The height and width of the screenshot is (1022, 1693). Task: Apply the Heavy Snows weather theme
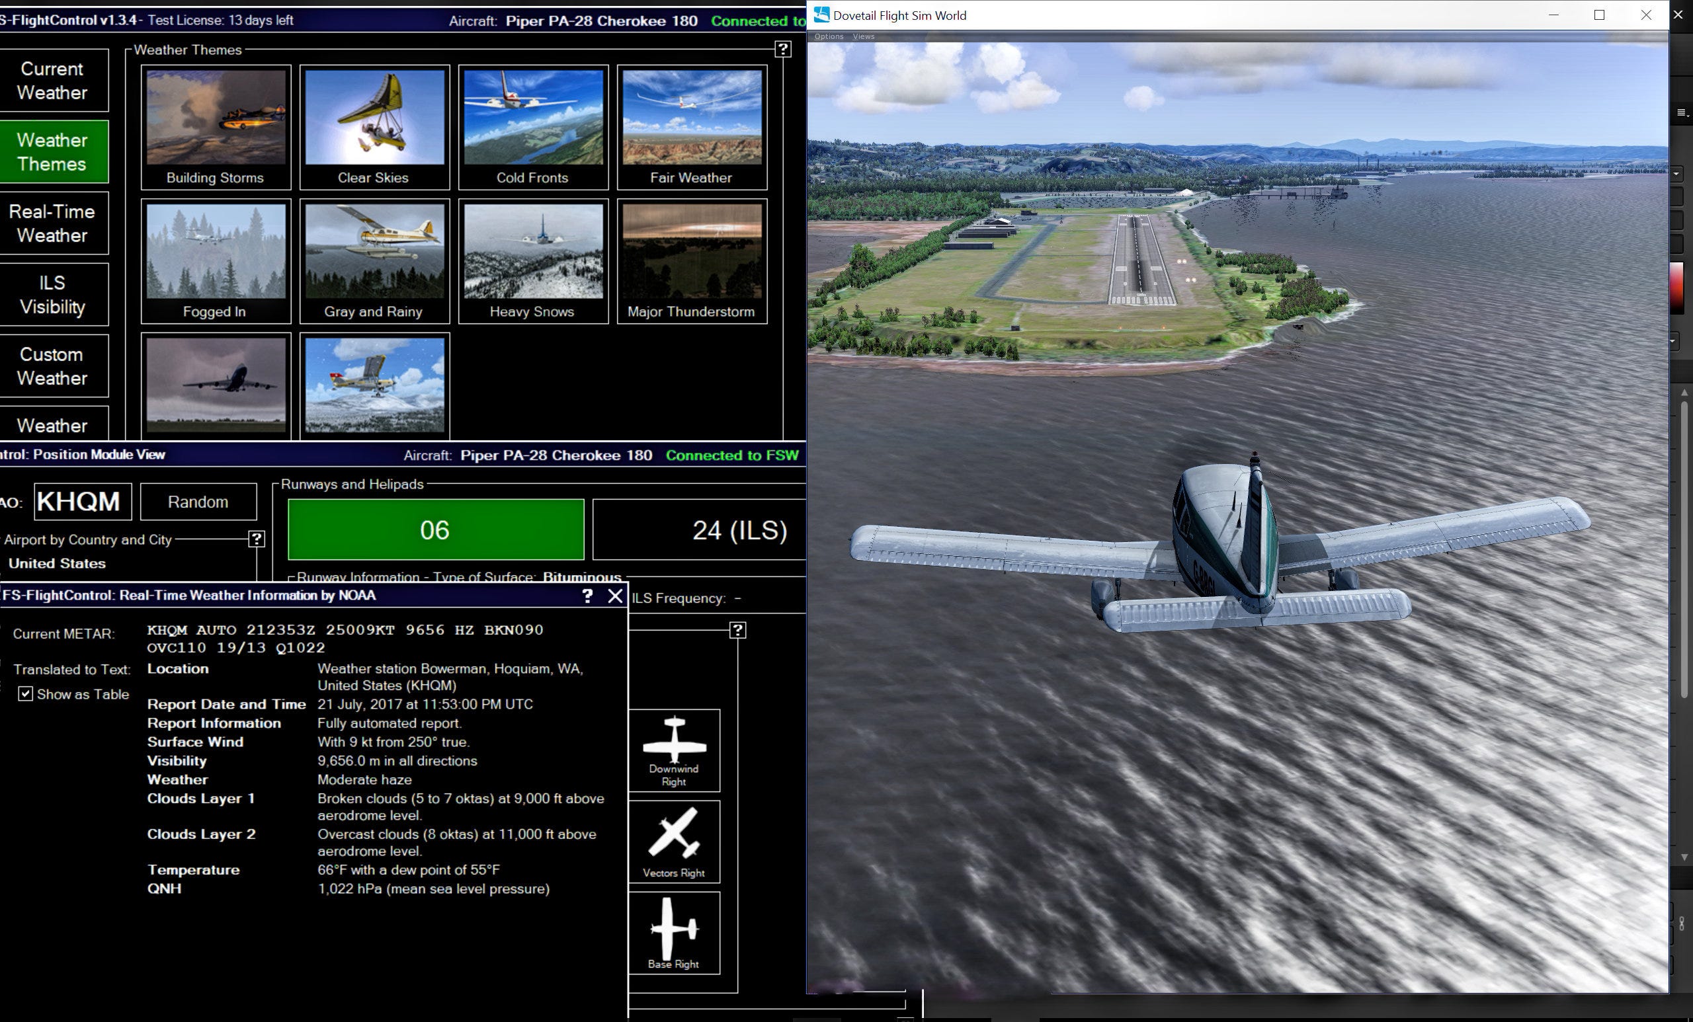click(x=533, y=261)
